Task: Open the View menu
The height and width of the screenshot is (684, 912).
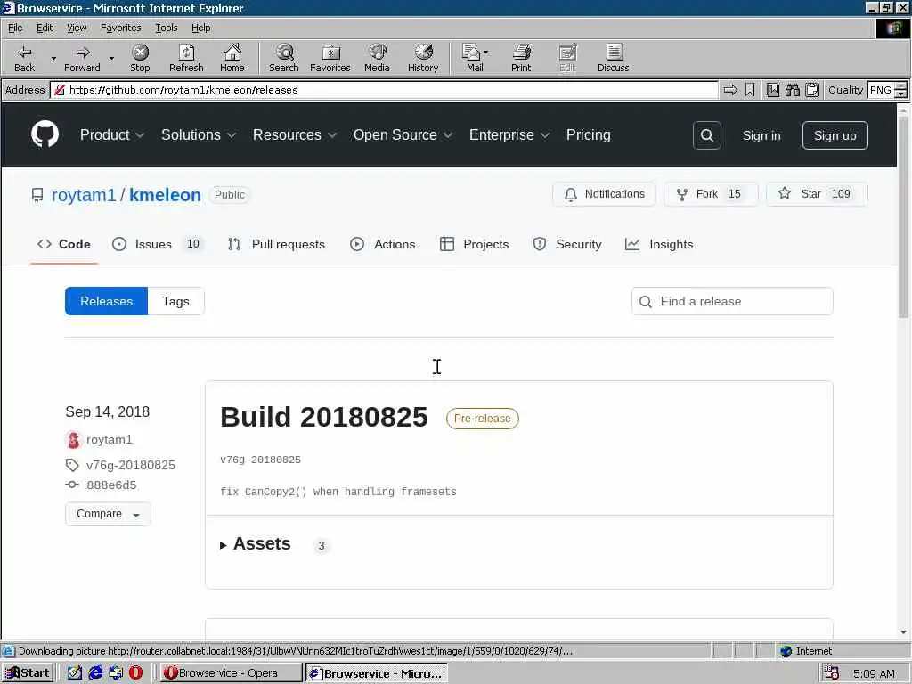Action: [x=77, y=28]
